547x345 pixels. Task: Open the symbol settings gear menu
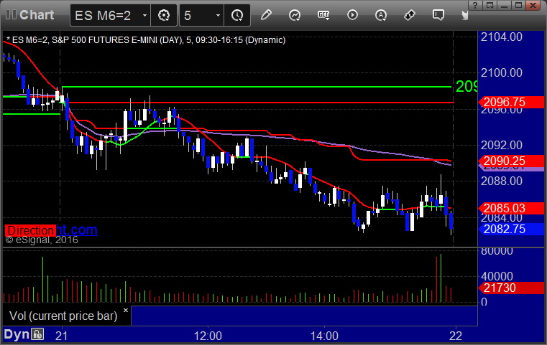(x=164, y=15)
